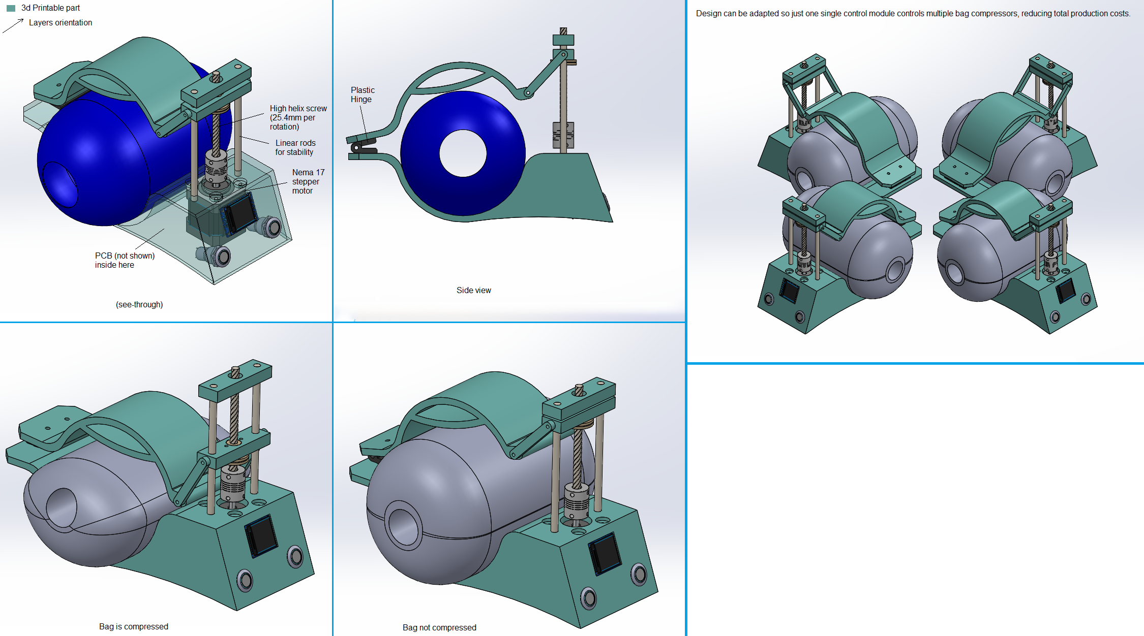Click the 'High helix screw (25.4mm per rotation)' label
Image resolution: width=1144 pixels, height=636 pixels.
click(x=298, y=118)
